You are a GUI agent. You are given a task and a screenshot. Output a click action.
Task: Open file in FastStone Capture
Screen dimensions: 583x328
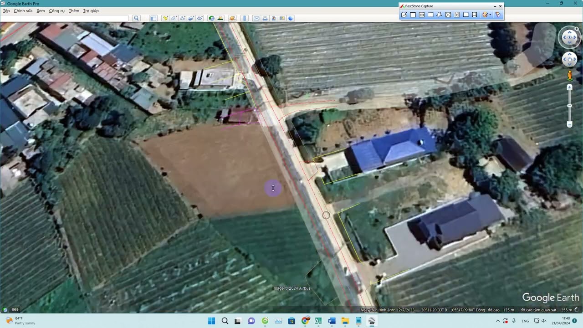point(404,15)
